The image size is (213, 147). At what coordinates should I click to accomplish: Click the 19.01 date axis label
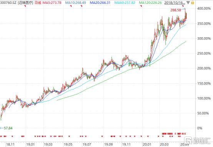pos(30,144)
